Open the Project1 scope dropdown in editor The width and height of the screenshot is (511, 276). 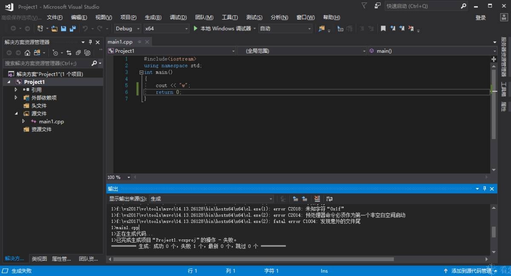tap(171, 51)
